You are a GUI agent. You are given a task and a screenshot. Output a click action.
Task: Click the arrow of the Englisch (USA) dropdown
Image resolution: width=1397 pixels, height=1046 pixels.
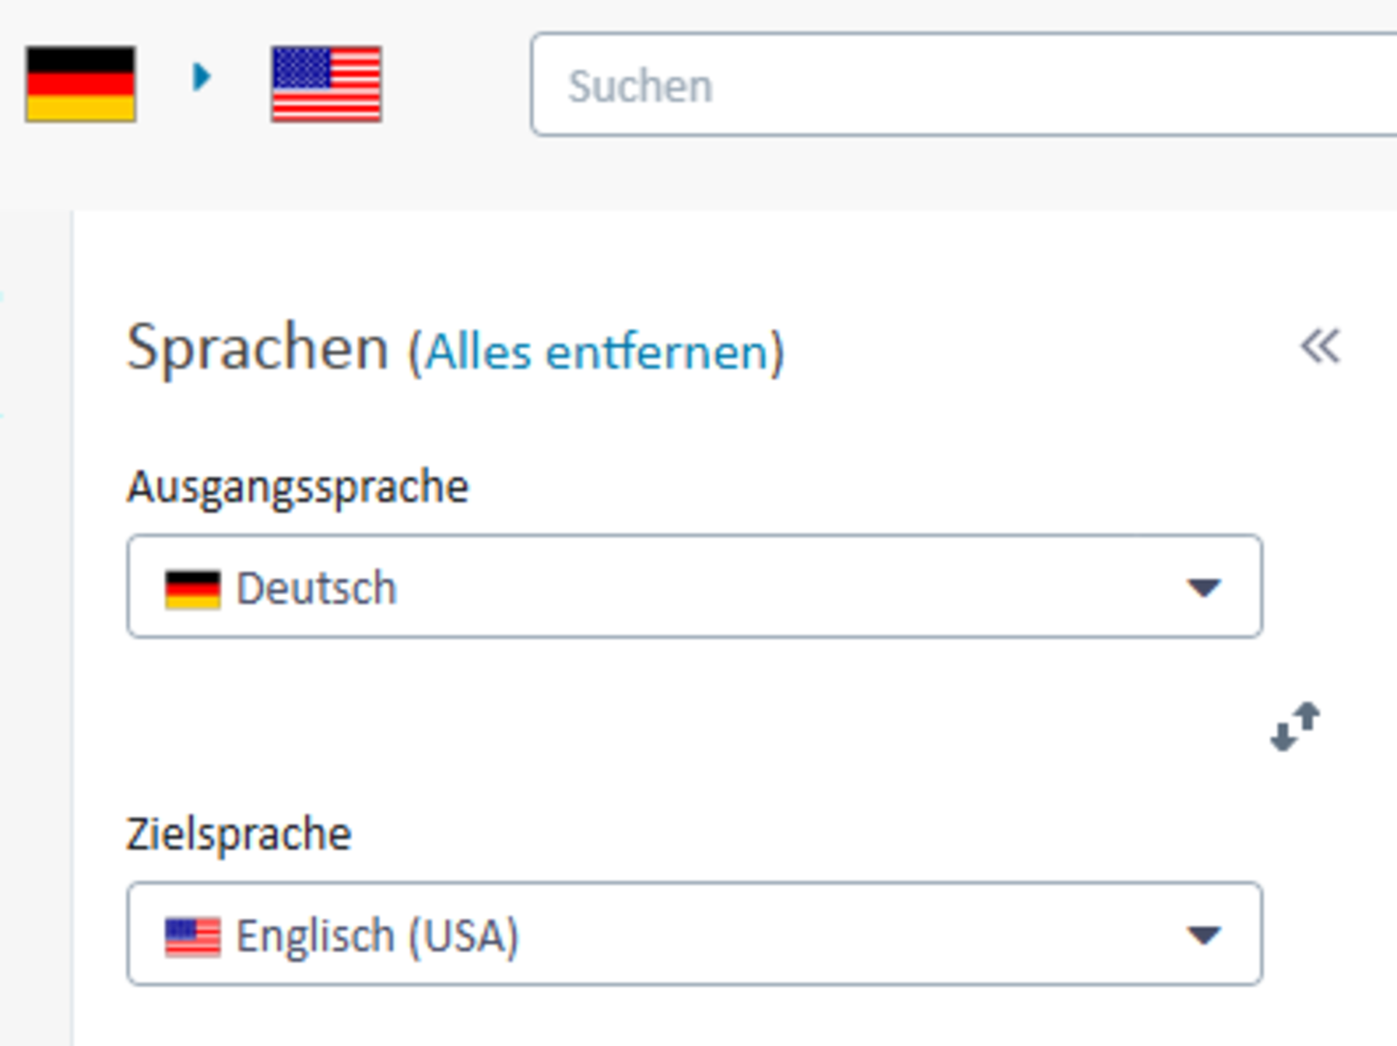click(1203, 935)
